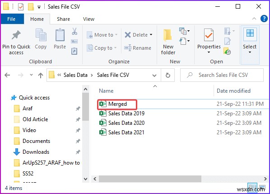
Task: Expand the address bar history dropdown
Action: click(x=154, y=76)
